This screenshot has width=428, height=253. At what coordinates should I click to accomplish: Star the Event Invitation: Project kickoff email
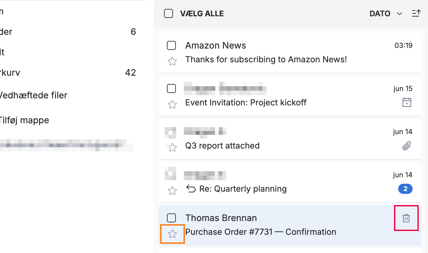pyautogui.click(x=172, y=104)
